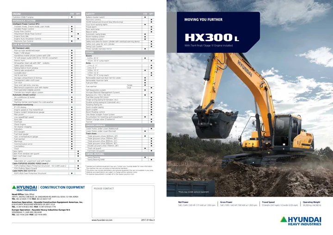Click the 'Travel Speed' spec label
Screen dimensions: 333x235
268,202
